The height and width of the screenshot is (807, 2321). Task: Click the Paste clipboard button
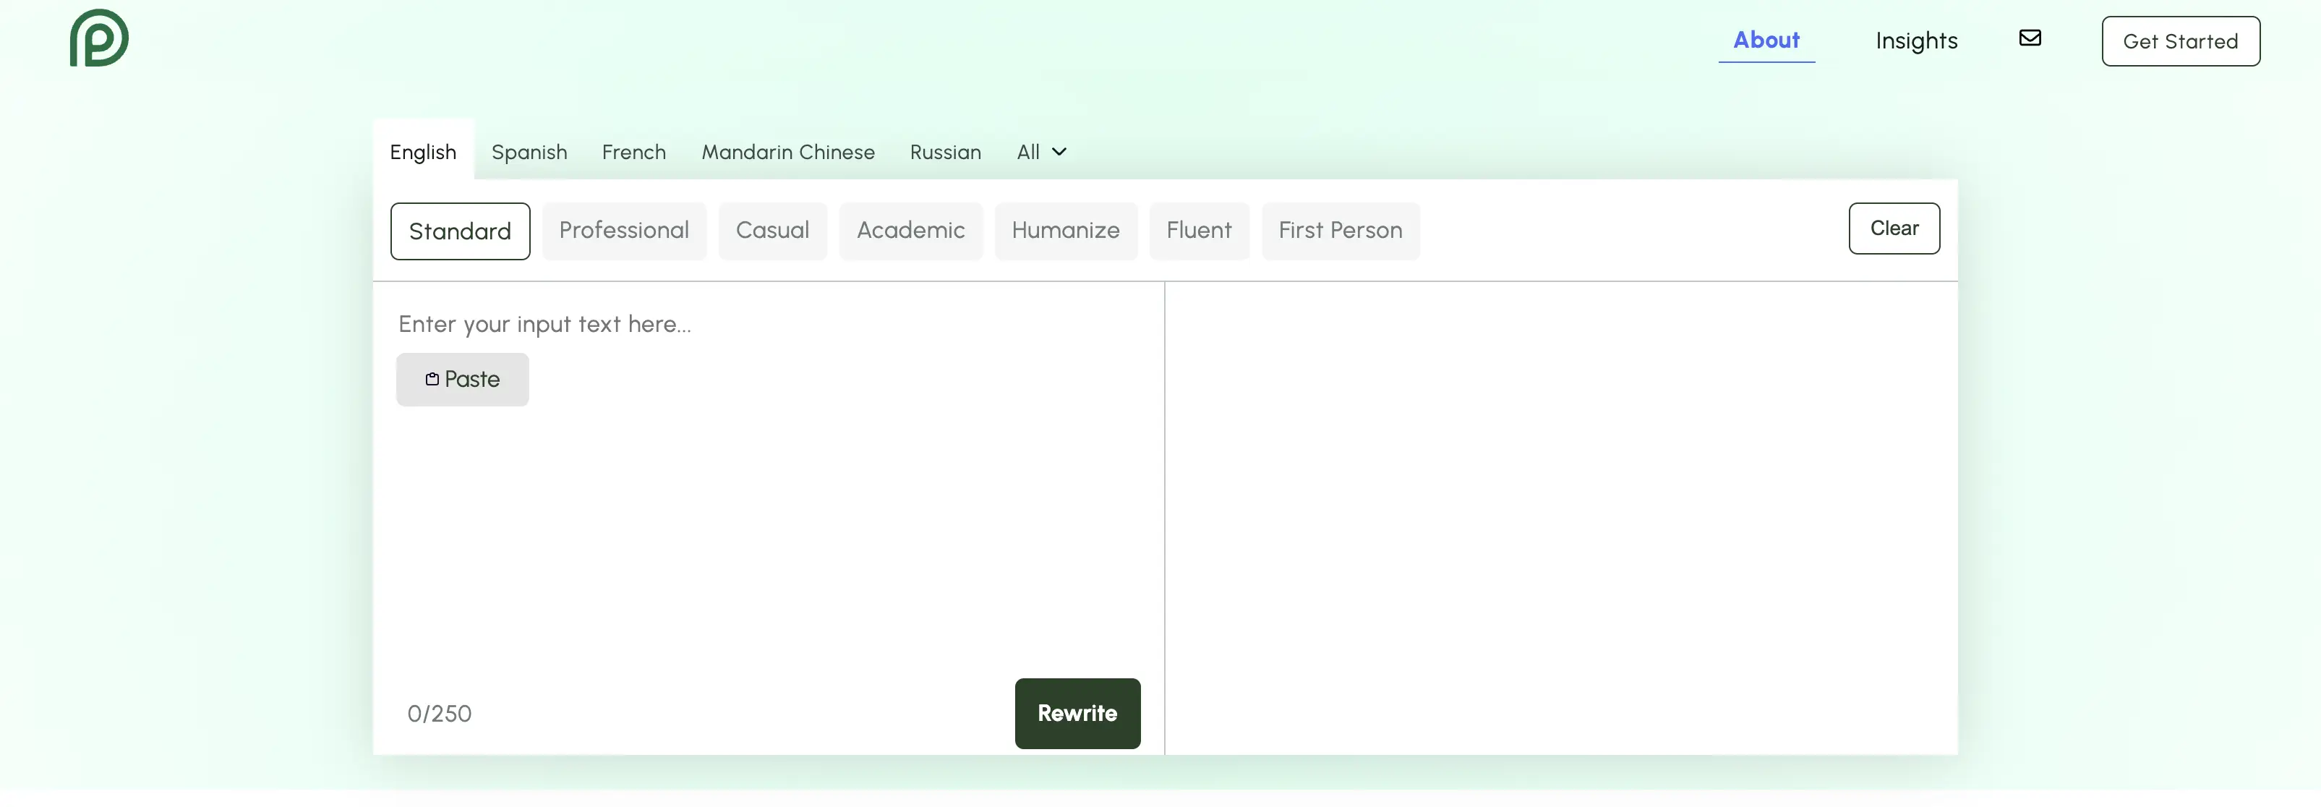462,379
